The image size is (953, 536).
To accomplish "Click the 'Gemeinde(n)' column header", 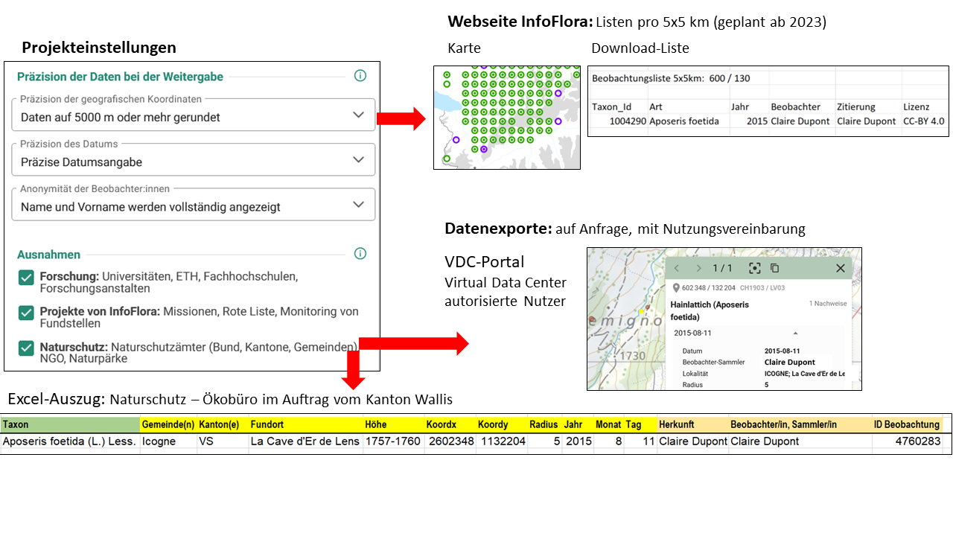I will point(168,424).
